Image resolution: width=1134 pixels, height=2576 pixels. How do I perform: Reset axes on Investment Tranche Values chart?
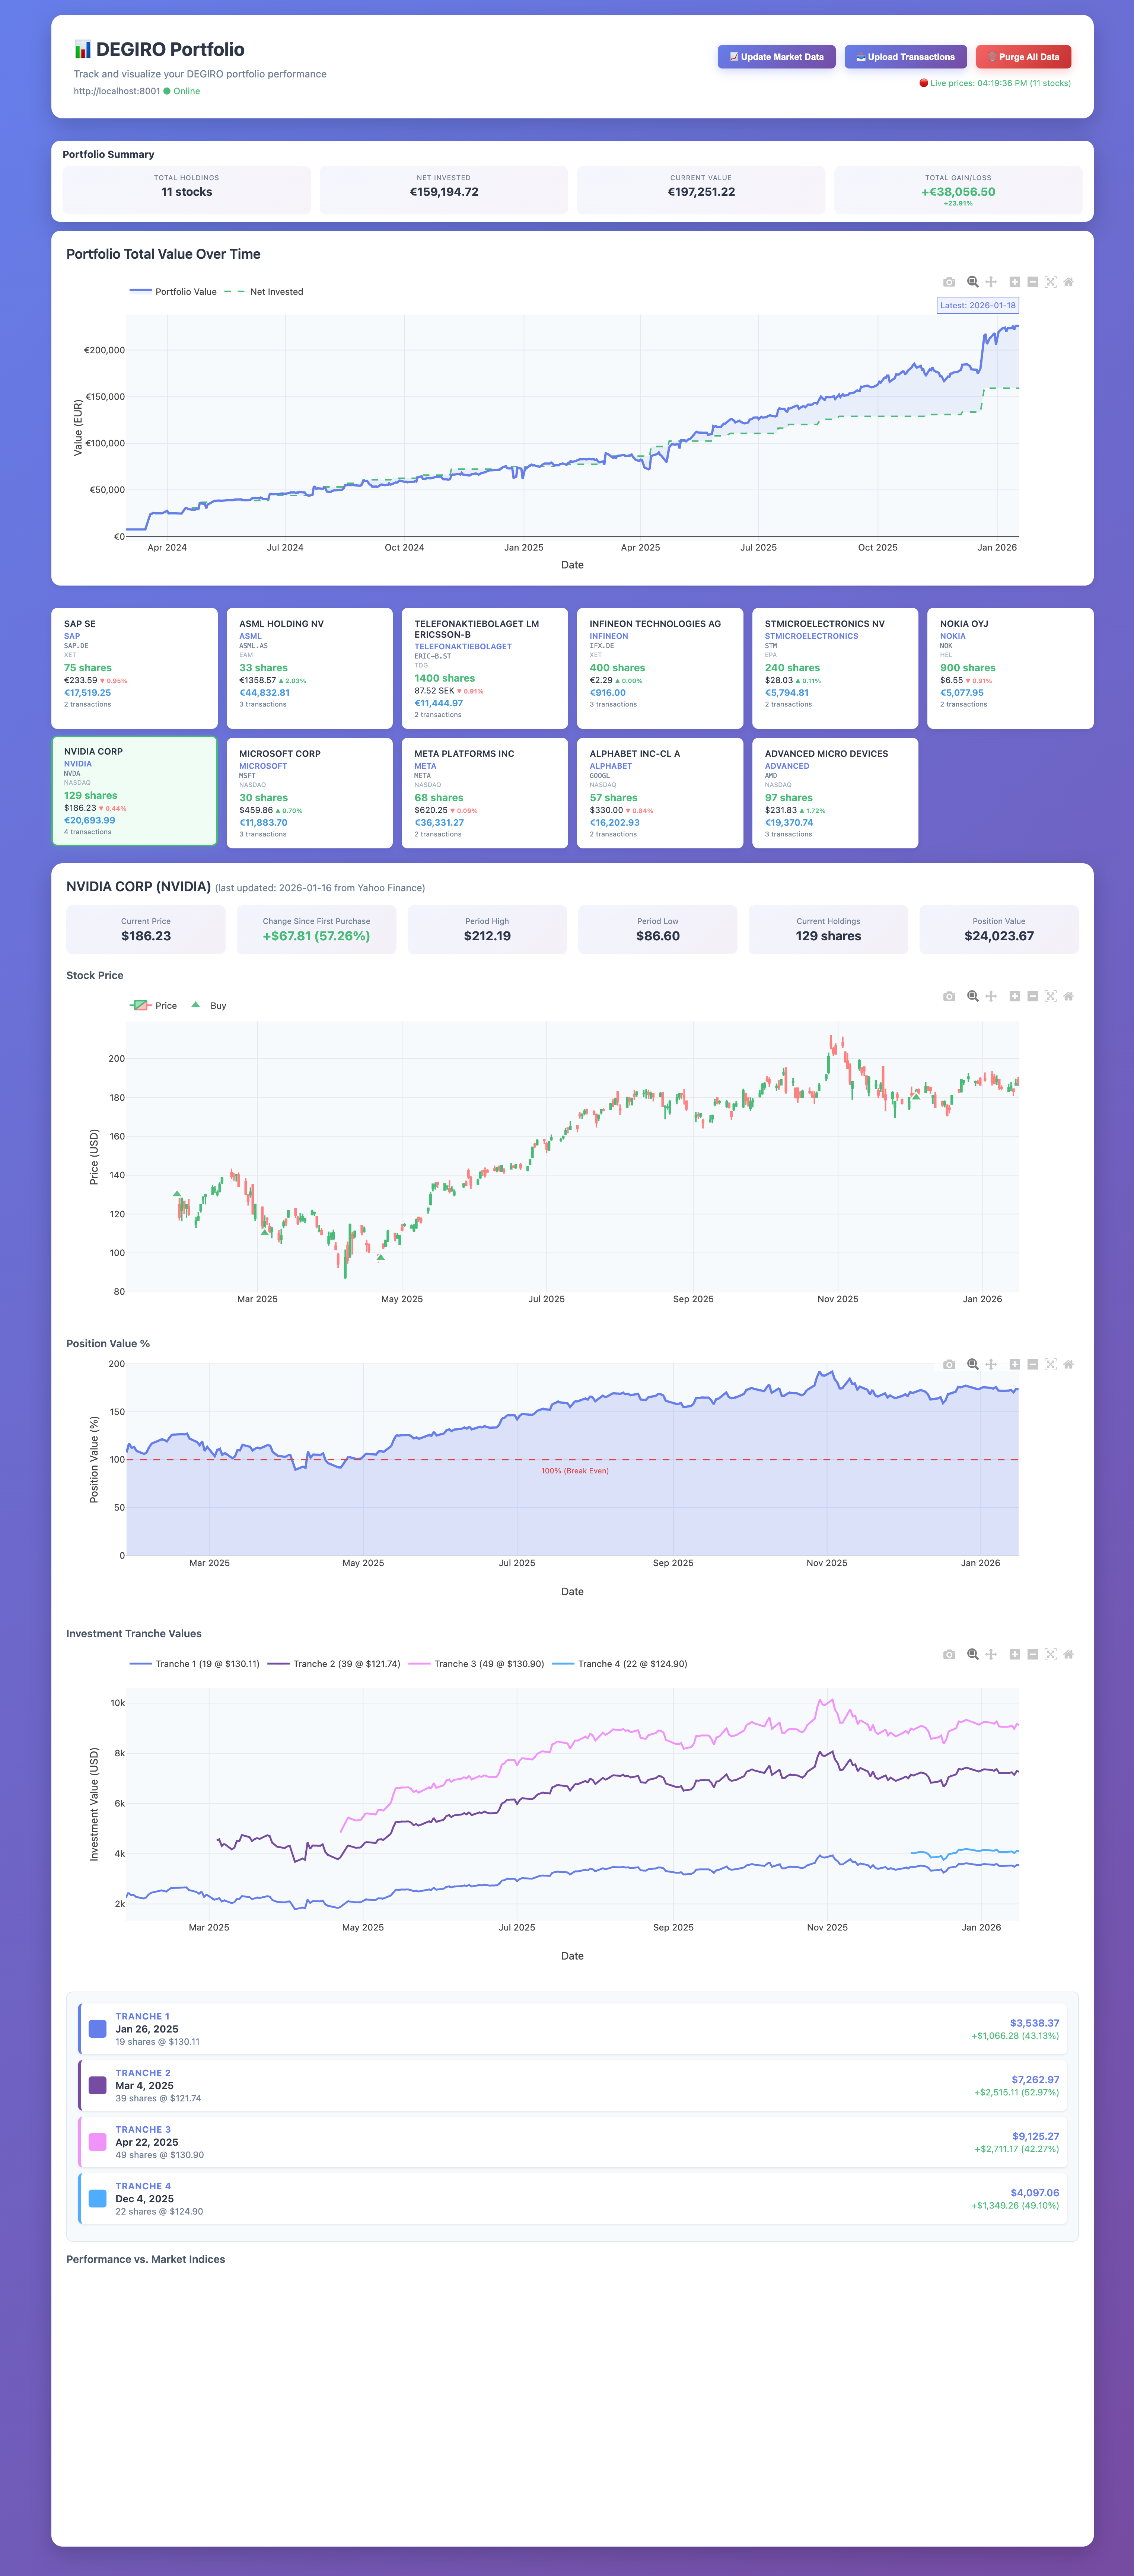pyautogui.click(x=1068, y=1654)
